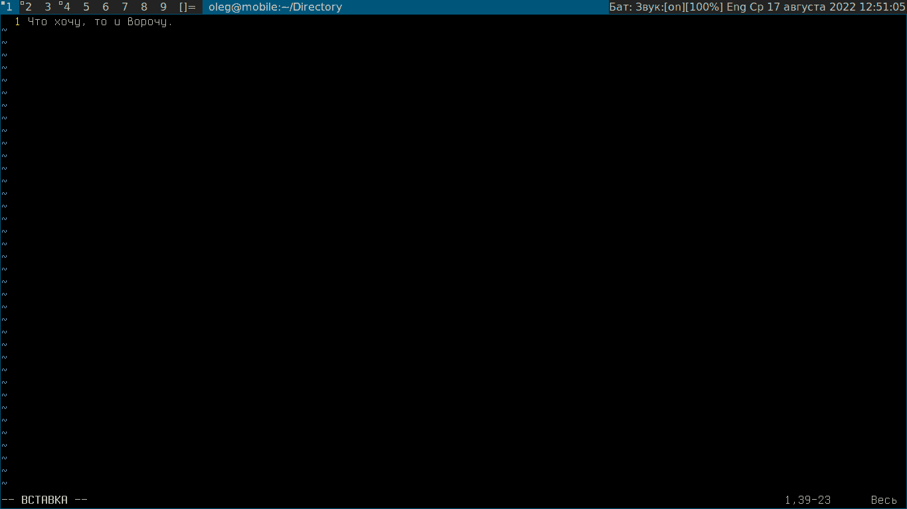Viewport: 907px width, 509px height.
Task: Switch to workspace tag 8
Action: (x=143, y=7)
